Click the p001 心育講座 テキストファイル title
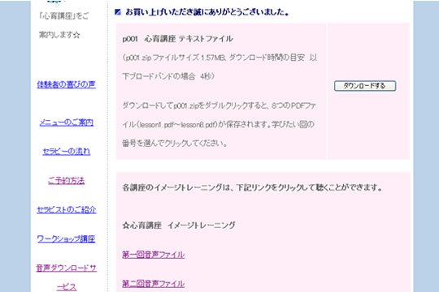 click(x=177, y=39)
